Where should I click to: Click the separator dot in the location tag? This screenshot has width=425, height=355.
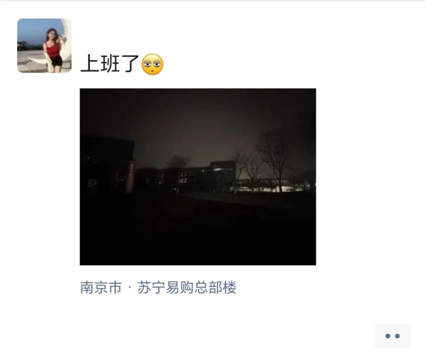click(129, 287)
